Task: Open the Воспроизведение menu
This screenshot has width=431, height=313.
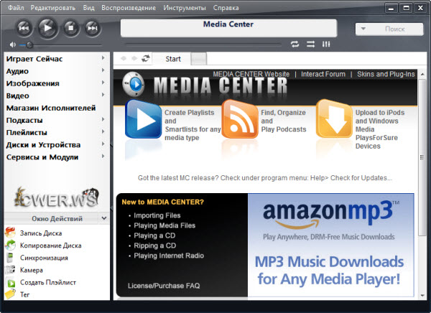Action: [x=129, y=8]
